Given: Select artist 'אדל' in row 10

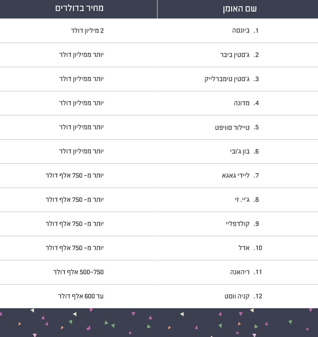Looking at the screenshot, I should pyautogui.click(x=244, y=248).
